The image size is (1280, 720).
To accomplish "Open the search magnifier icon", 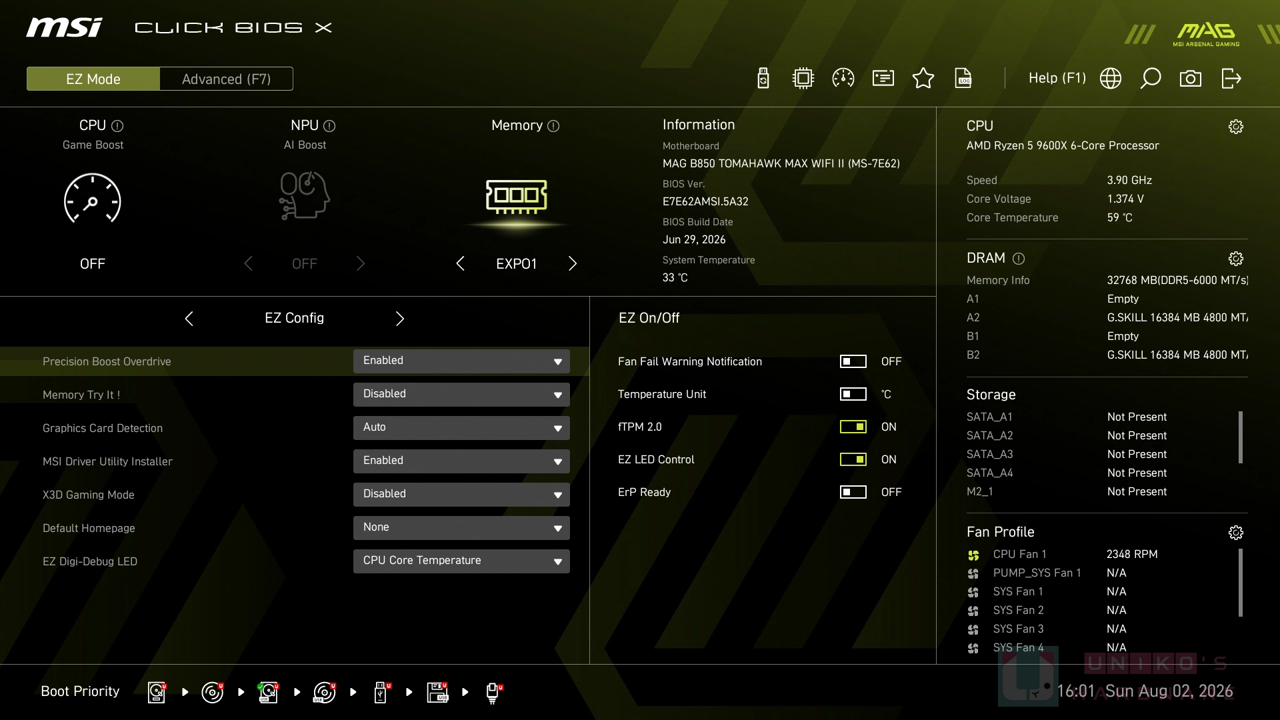I will pyautogui.click(x=1151, y=79).
